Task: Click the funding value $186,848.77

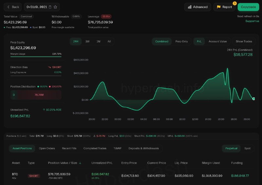Action: pos(240,176)
